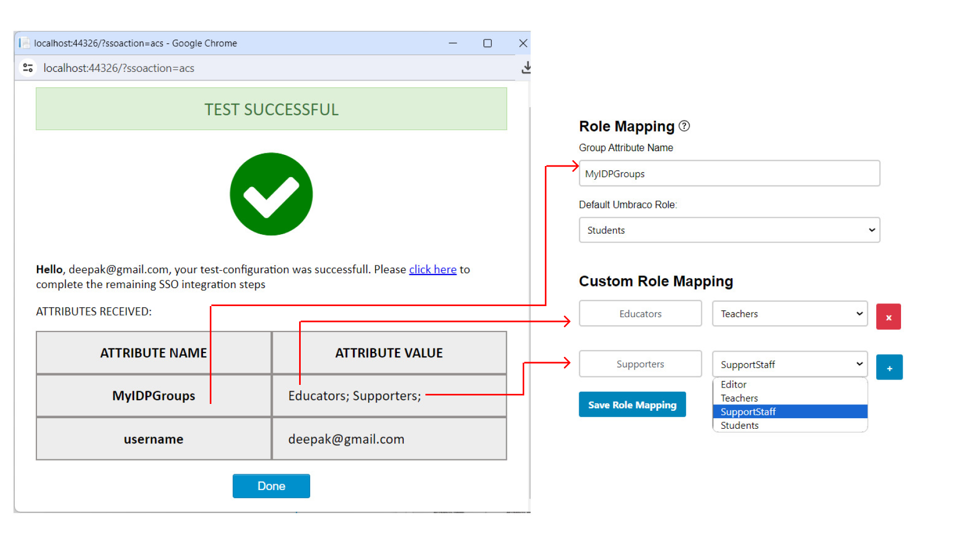956x544 pixels.
Task: Click the 'Default Umbraco Role:' label
Action: (628, 205)
